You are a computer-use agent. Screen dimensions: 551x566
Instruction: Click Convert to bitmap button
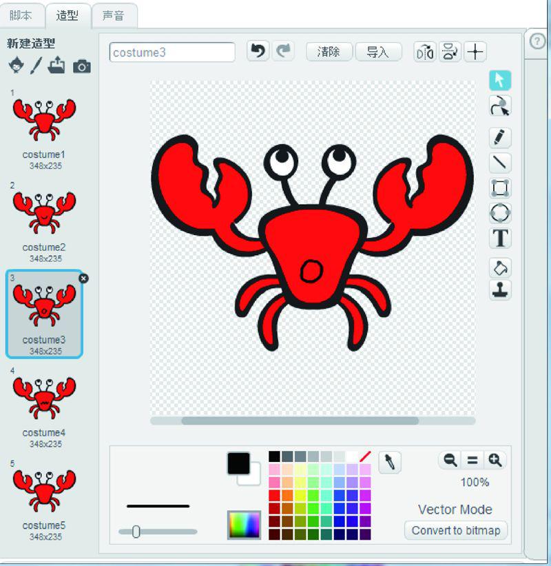click(x=456, y=530)
